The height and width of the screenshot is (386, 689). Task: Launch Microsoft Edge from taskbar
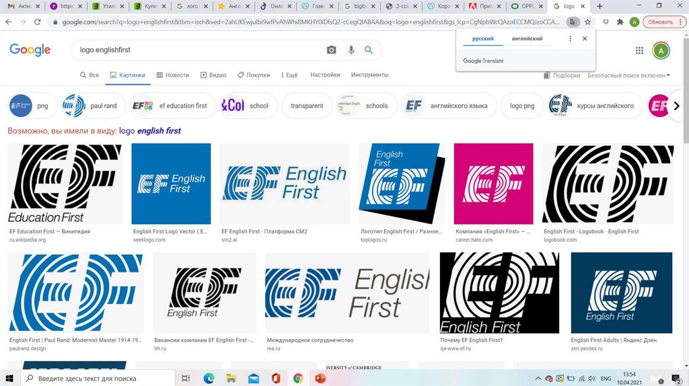coord(209,378)
